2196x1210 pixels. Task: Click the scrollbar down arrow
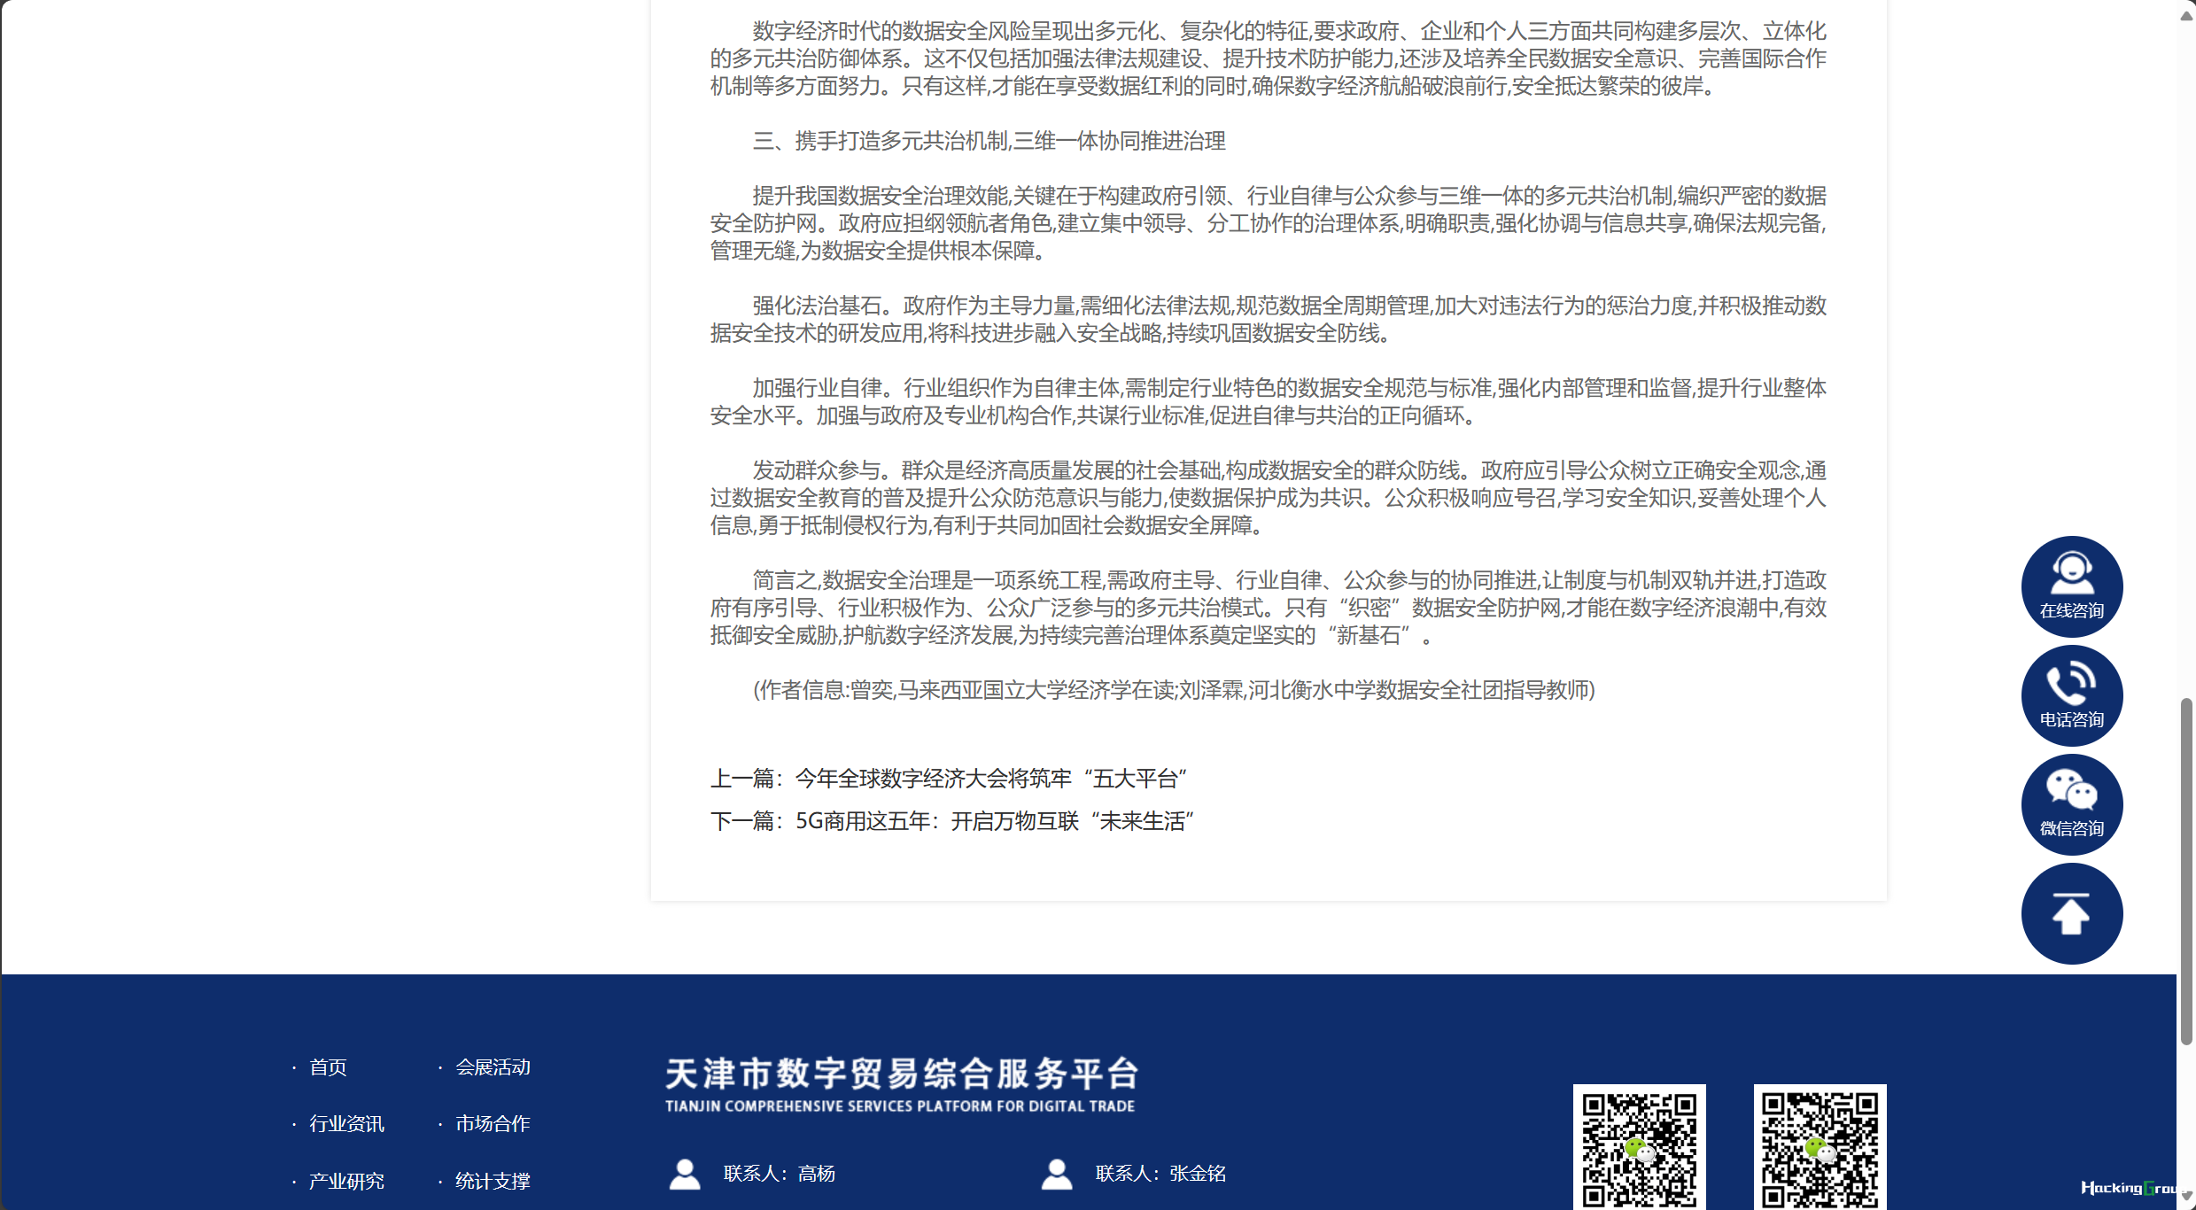[2186, 1196]
